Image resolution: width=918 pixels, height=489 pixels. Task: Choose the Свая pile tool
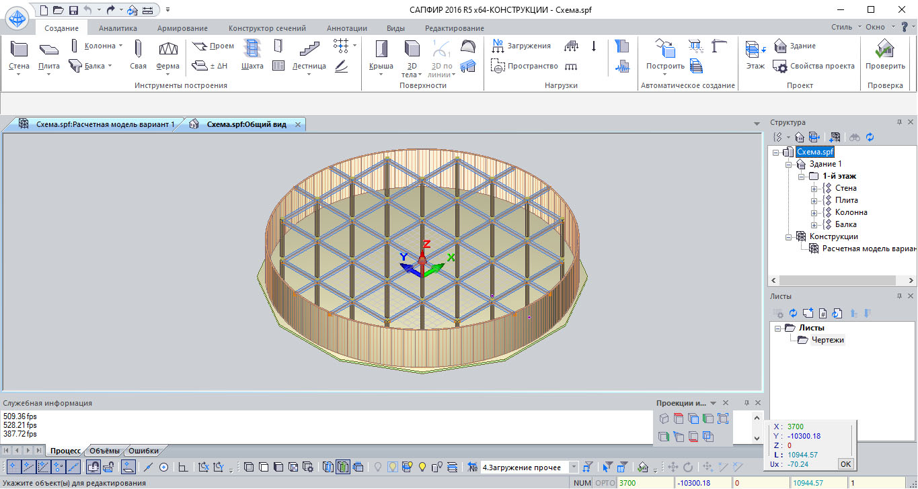tap(138, 56)
